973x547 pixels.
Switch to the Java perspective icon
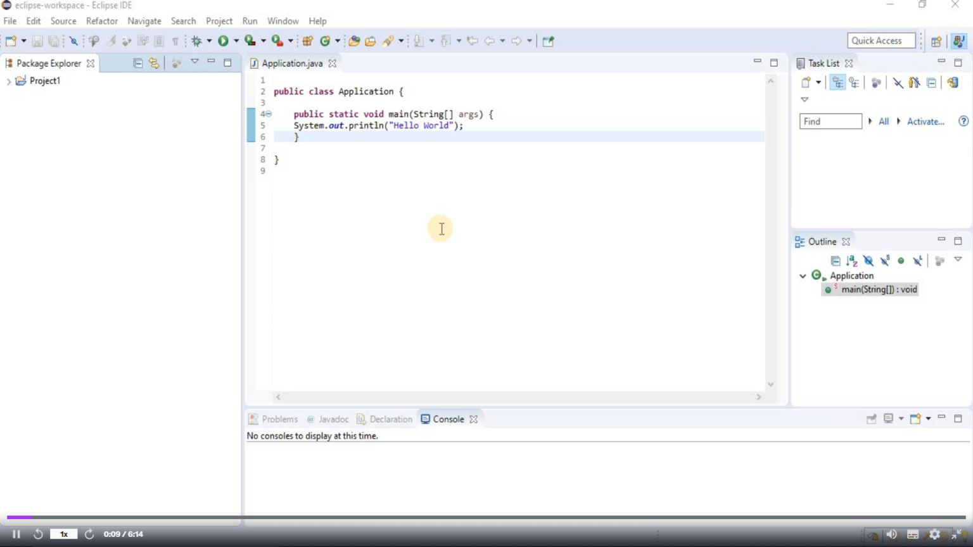click(958, 41)
